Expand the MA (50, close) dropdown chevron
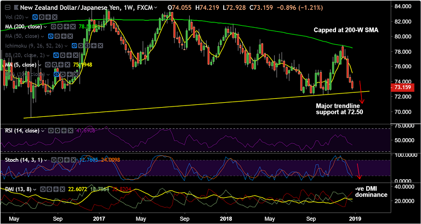 (x=42, y=37)
